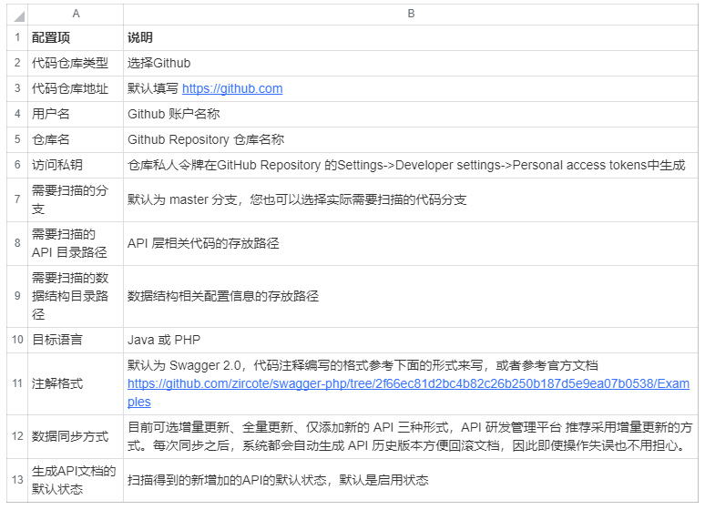
Task: Click the 说明 header cell
Action: 411,37
